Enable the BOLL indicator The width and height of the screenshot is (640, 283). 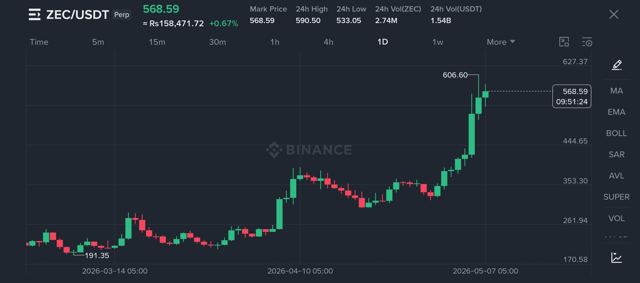pyautogui.click(x=616, y=133)
